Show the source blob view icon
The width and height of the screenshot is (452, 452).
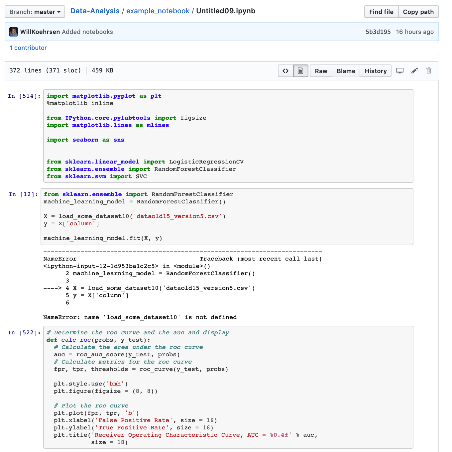285,71
